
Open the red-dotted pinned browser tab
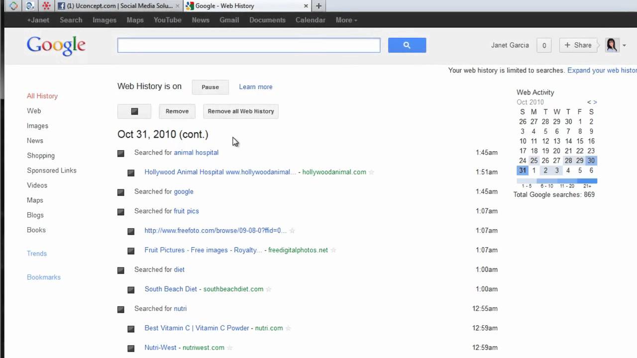pyautogui.click(x=46, y=6)
